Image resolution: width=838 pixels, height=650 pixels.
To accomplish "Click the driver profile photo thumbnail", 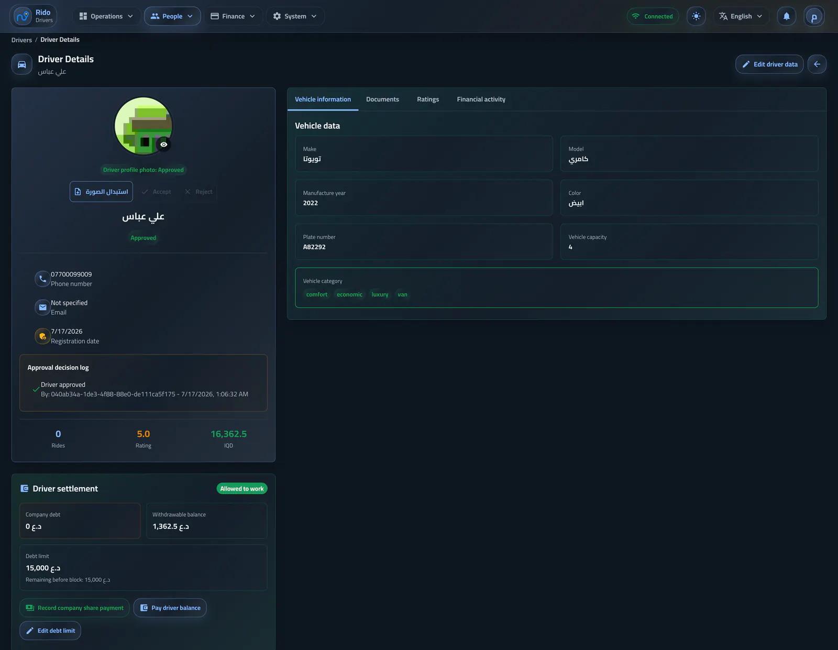I will coord(143,126).
